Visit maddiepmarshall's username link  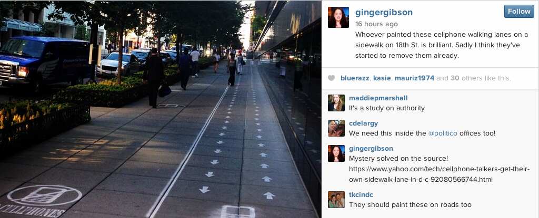tap(378, 99)
